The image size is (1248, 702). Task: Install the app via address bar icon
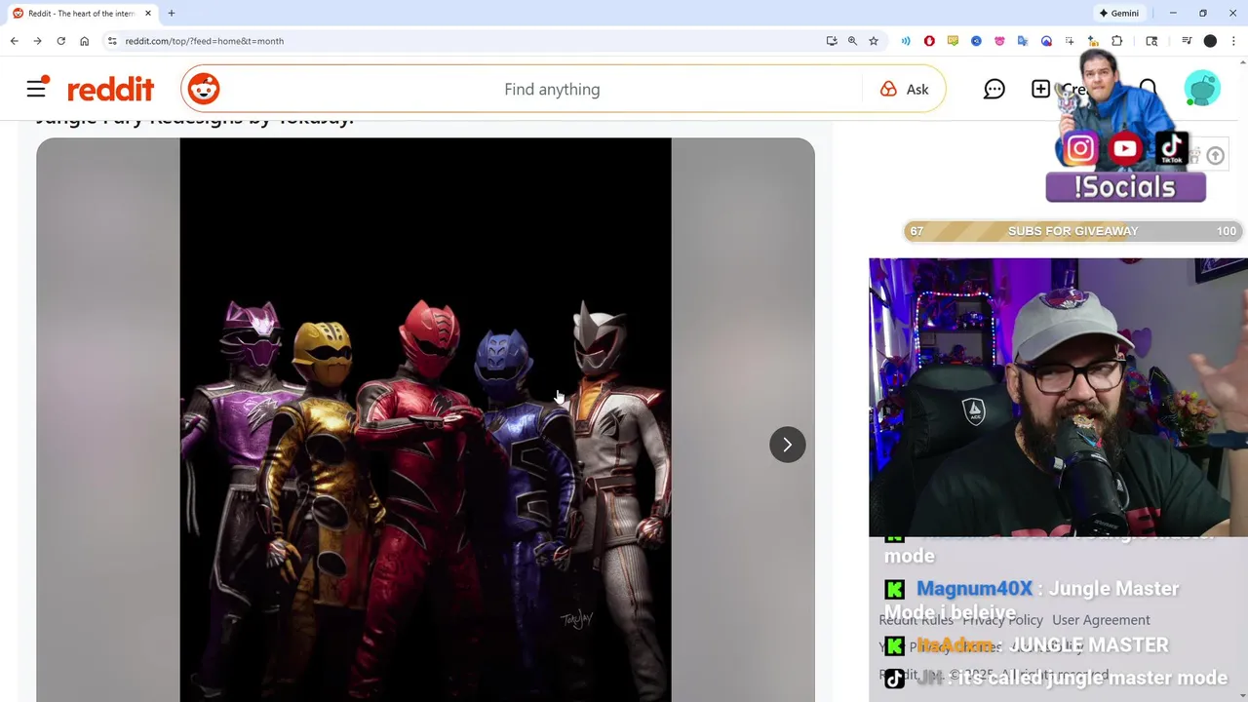[832, 41]
